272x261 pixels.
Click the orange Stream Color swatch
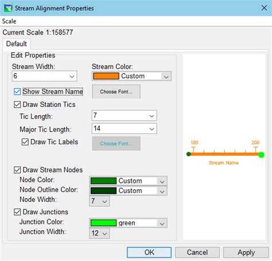106,76
